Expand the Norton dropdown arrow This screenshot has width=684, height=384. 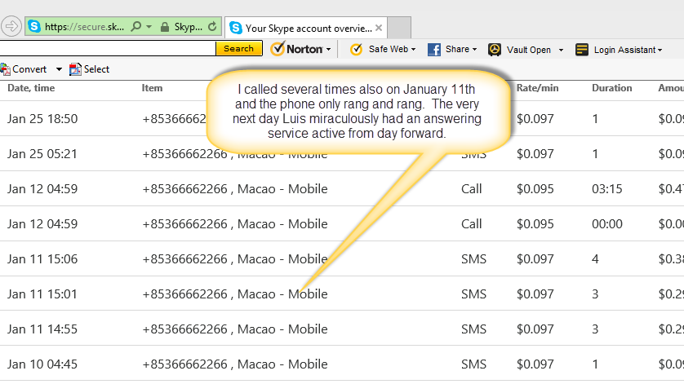pos(328,50)
